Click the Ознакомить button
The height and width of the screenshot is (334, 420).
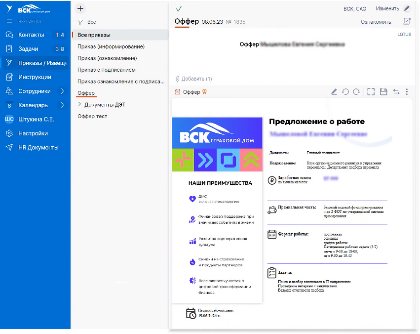pyautogui.click(x=376, y=22)
